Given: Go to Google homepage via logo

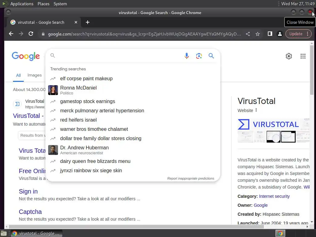Looking at the screenshot, I should click(x=26, y=56).
